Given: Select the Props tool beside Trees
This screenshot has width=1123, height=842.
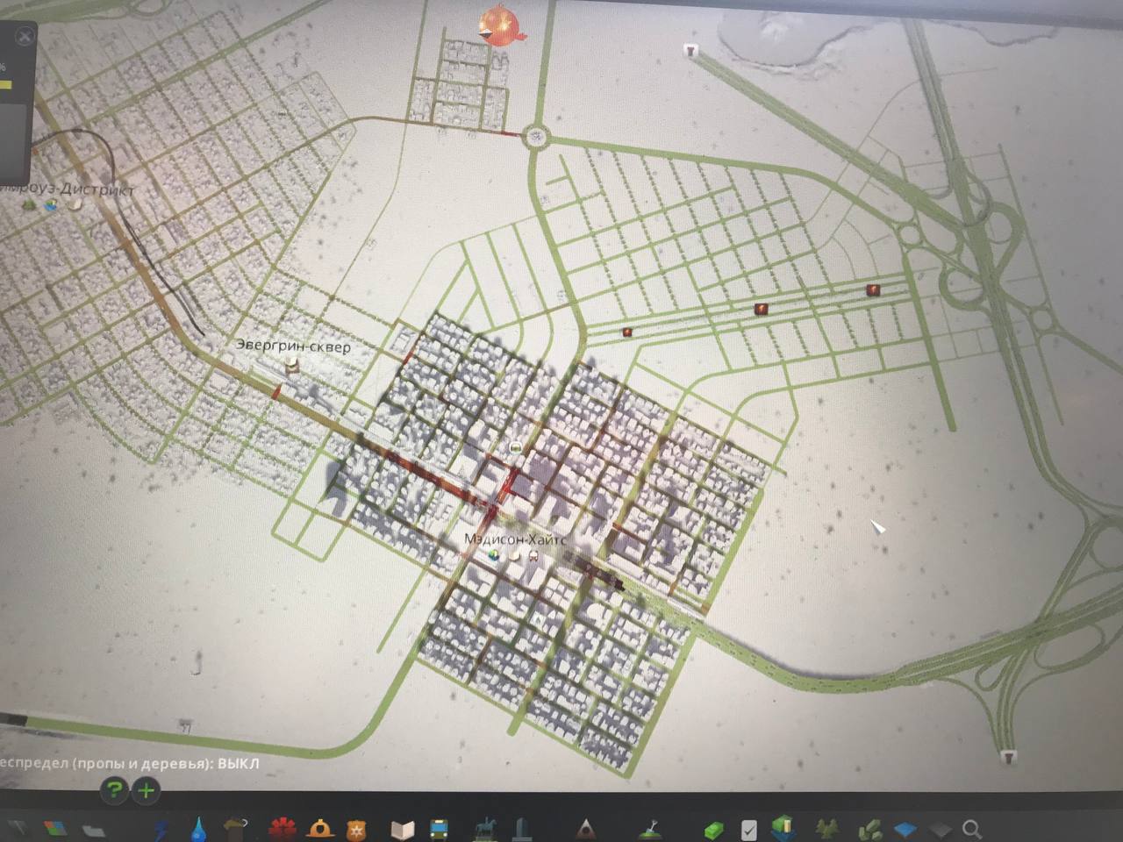Looking at the screenshot, I should [869, 829].
